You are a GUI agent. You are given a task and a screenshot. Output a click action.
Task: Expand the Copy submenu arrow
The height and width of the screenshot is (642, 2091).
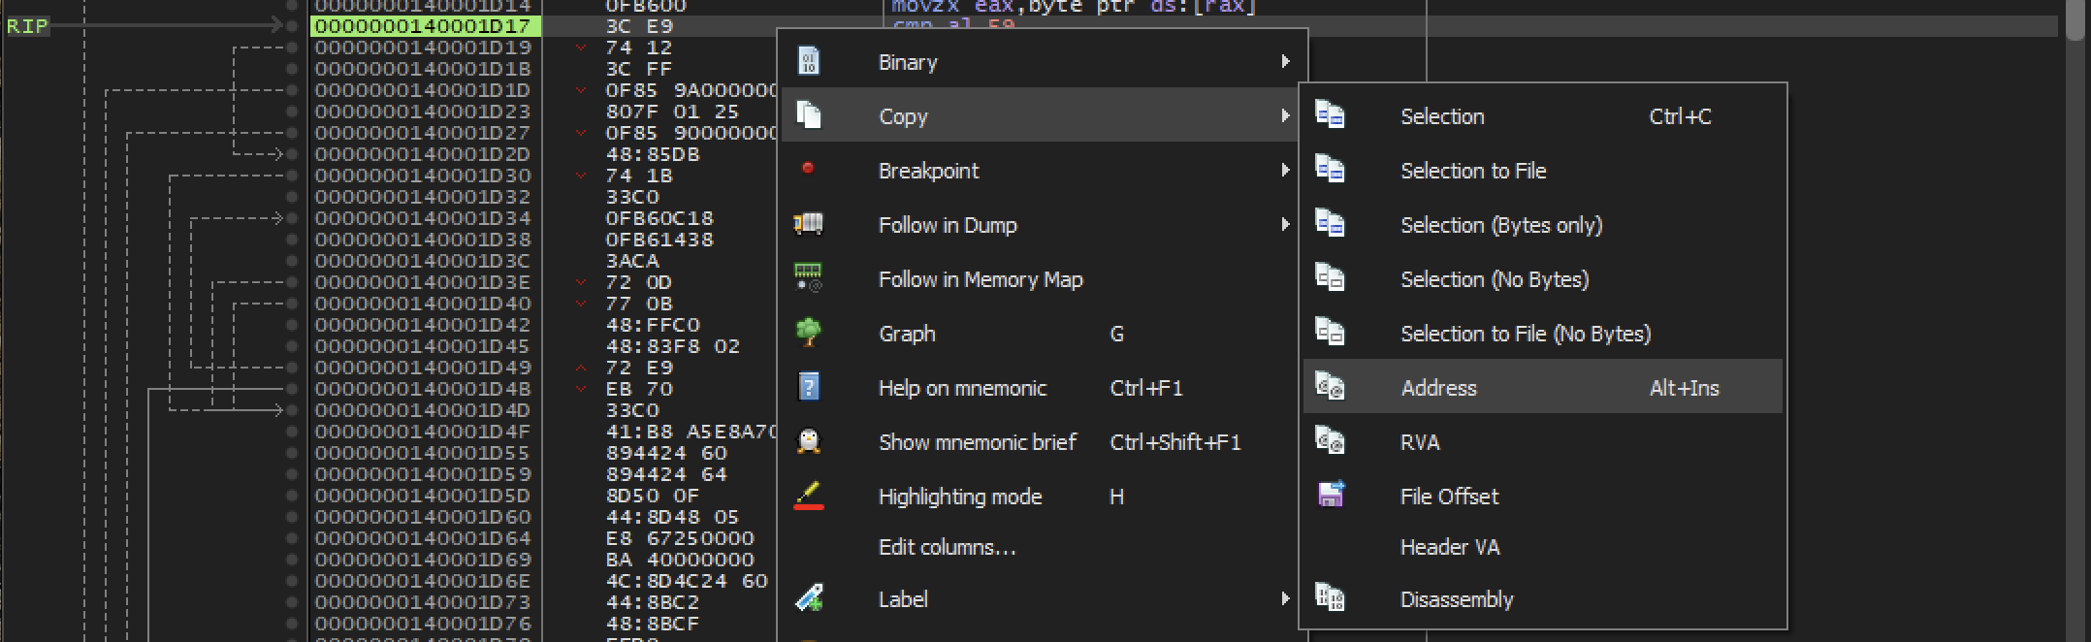1286,115
